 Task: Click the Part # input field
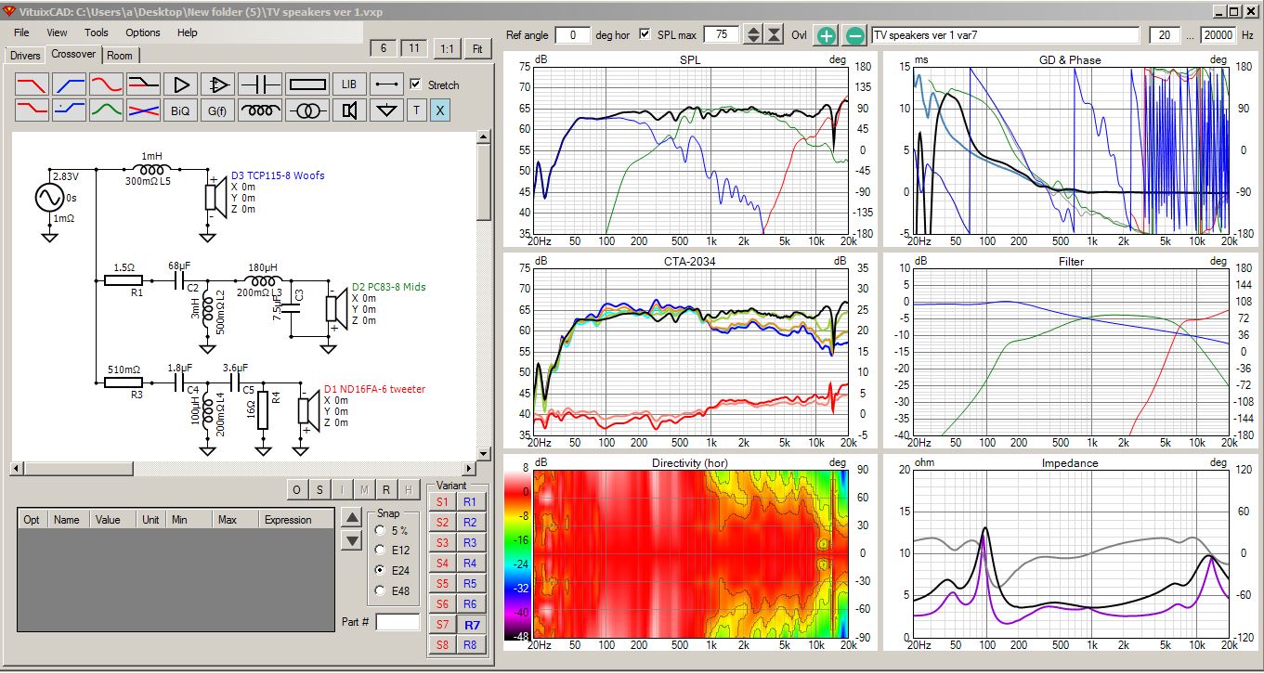(x=397, y=622)
